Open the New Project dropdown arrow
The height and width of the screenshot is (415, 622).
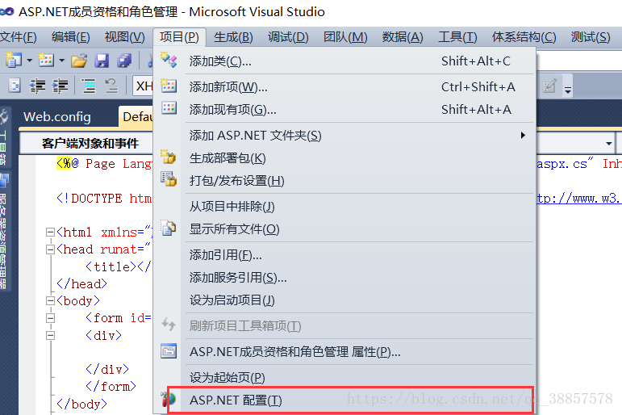[x=29, y=61]
